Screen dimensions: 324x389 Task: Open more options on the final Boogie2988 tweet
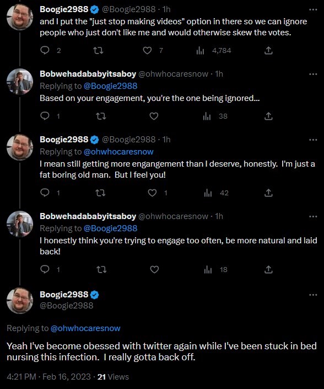pos(313,295)
